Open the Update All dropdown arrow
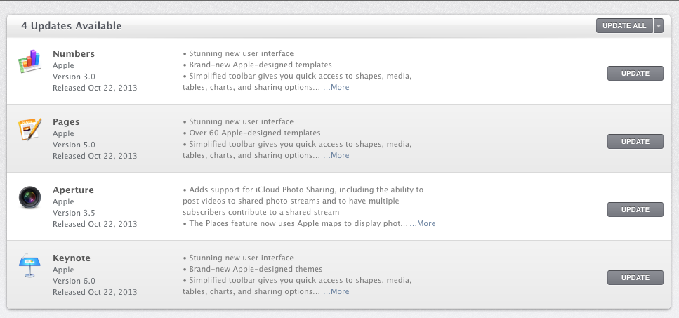The width and height of the screenshot is (679, 318). [658, 26]
